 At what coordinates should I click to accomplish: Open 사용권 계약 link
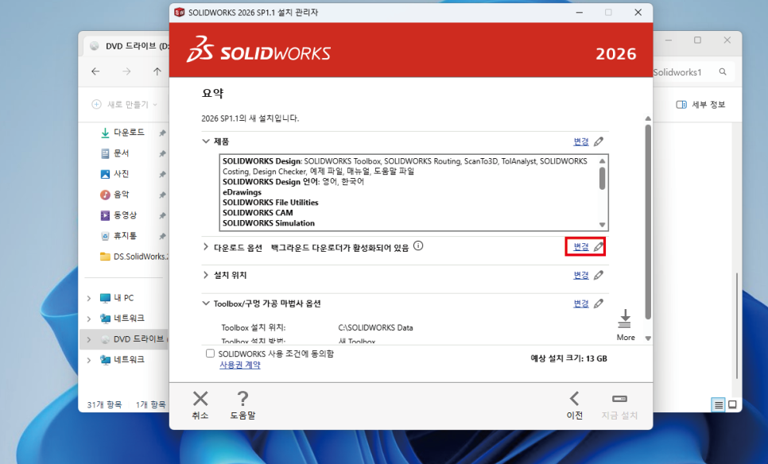coord(240,365)
